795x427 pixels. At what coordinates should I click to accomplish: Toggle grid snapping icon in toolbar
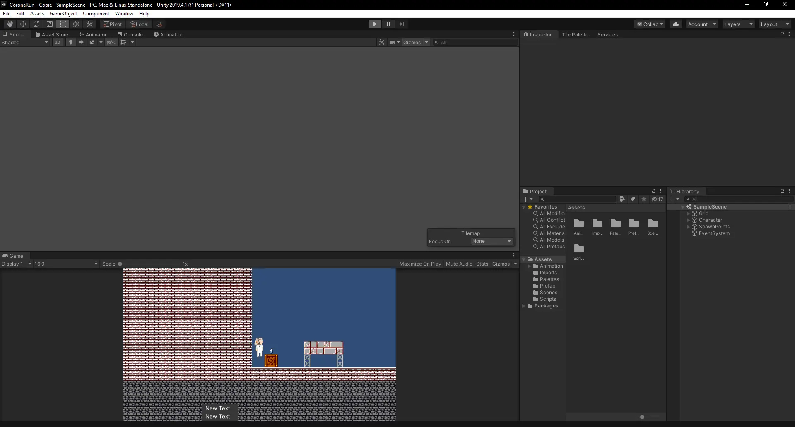click(159, 24)
